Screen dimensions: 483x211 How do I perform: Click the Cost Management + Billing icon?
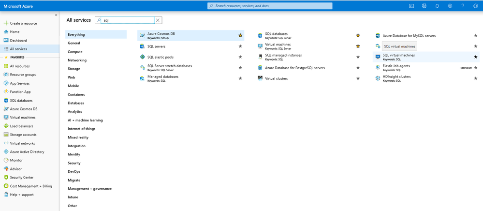(5, 186)
